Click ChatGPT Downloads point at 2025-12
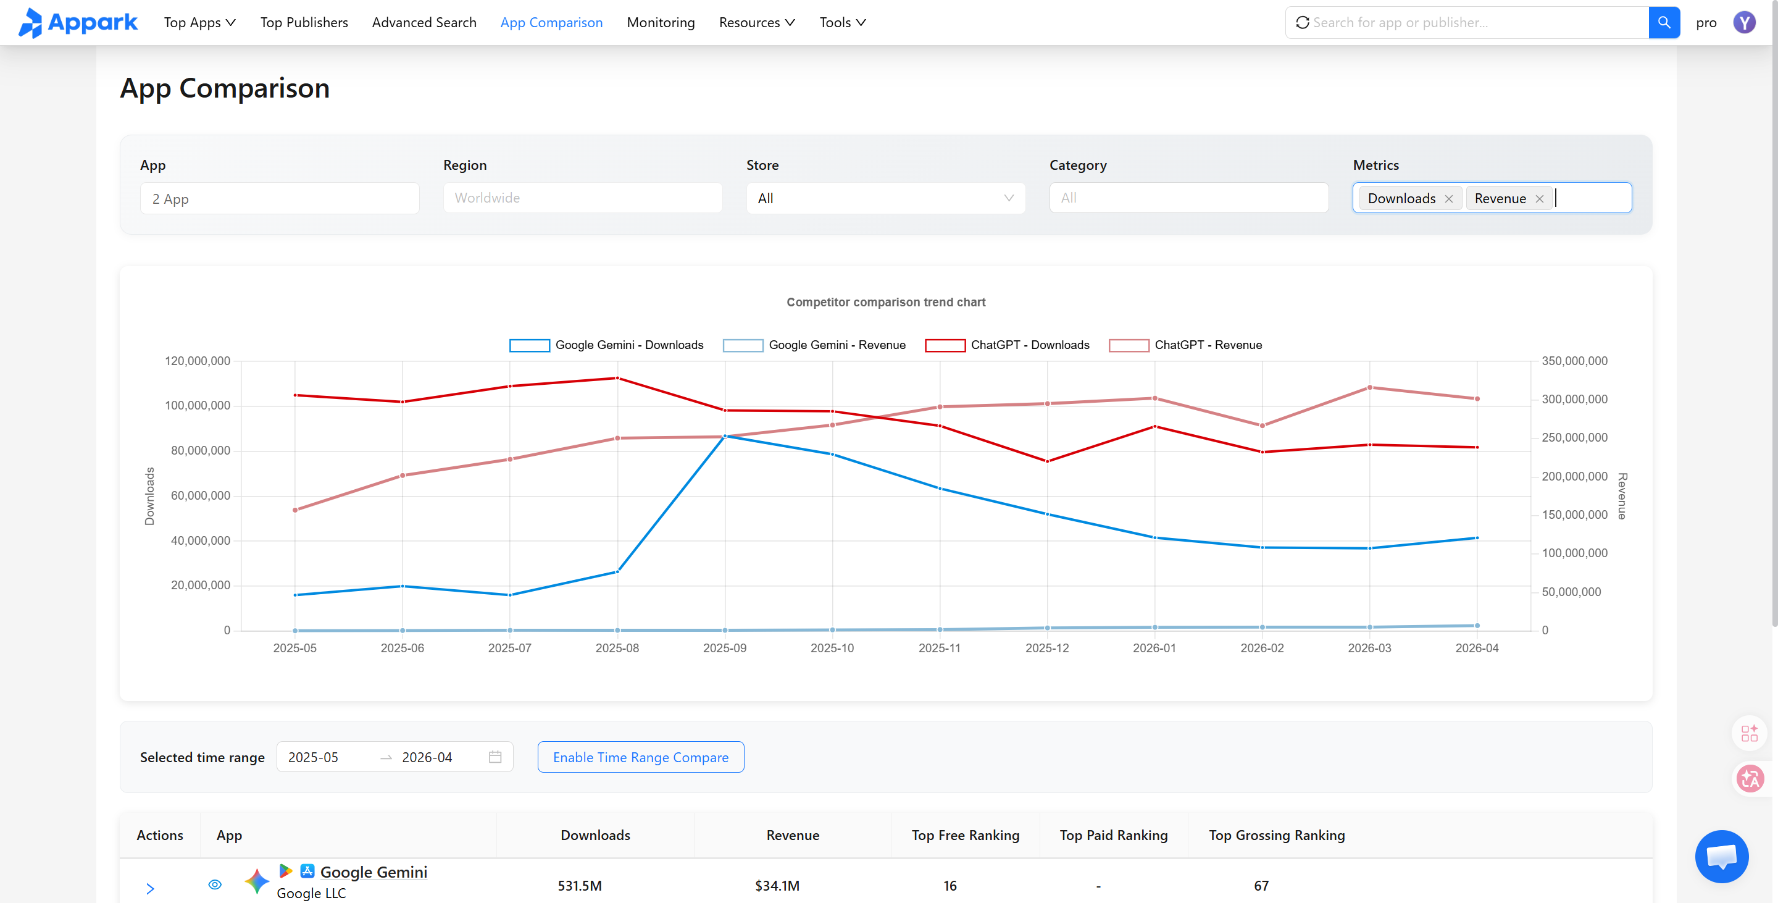The height and width of the screenshot is (903, 1778). point(1047,461)
